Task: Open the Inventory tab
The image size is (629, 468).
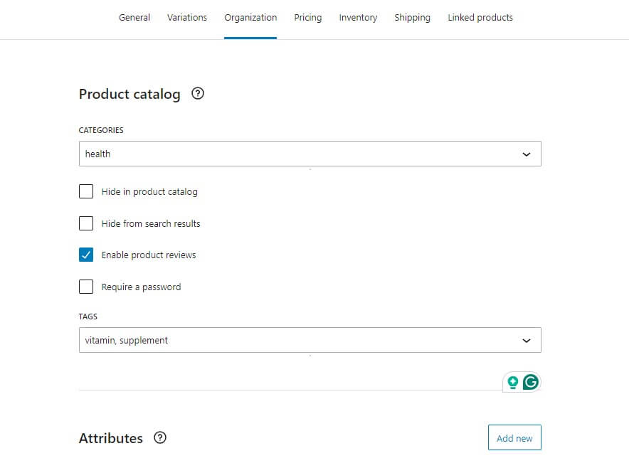Action: [358, 18]
